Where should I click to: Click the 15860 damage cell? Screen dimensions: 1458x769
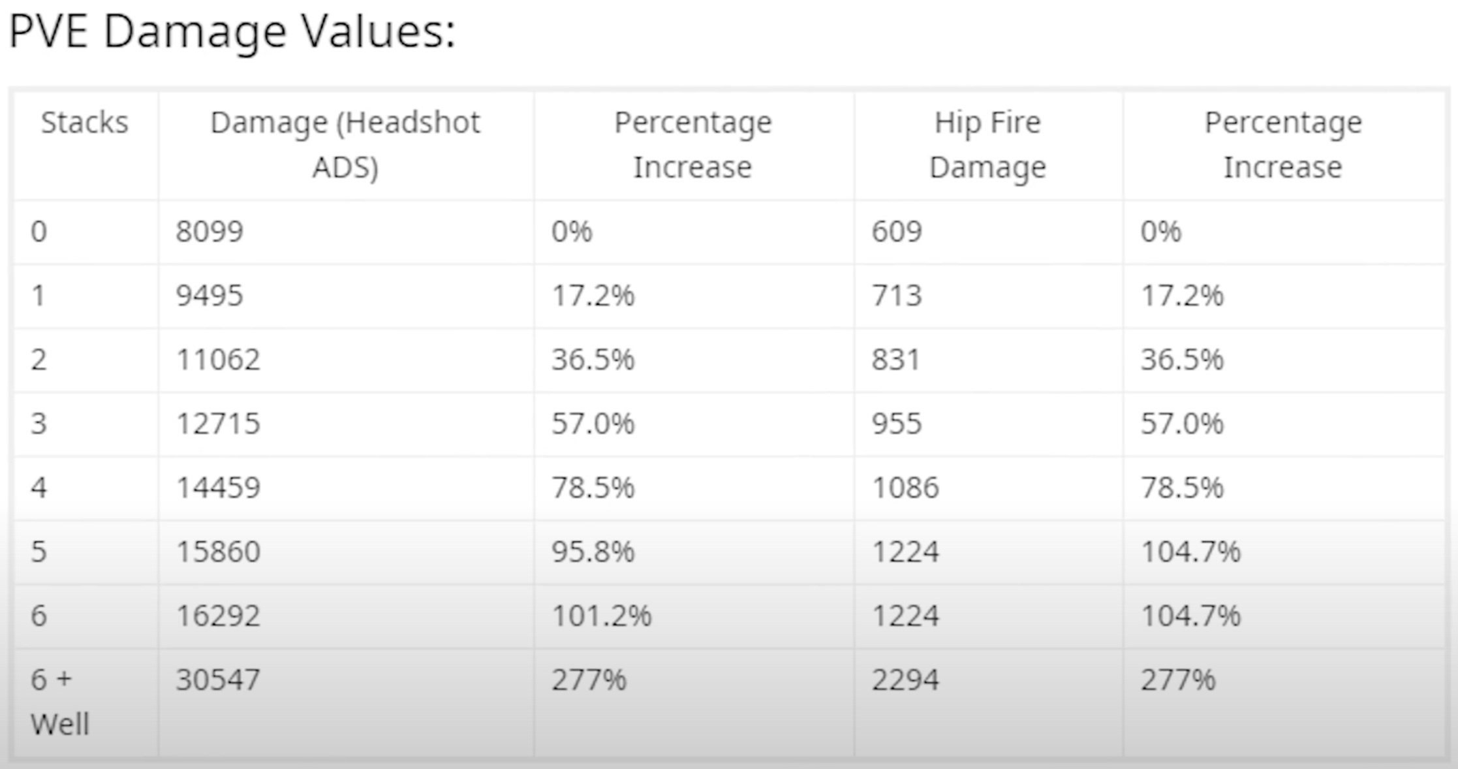coord(218,552)
